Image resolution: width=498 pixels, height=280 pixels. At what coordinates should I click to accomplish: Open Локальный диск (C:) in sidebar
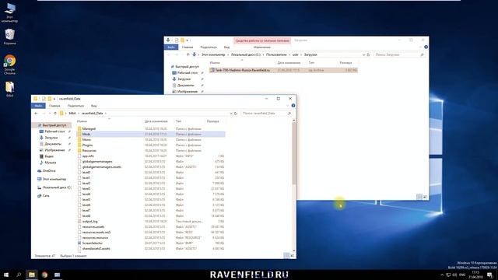[57, 187]
